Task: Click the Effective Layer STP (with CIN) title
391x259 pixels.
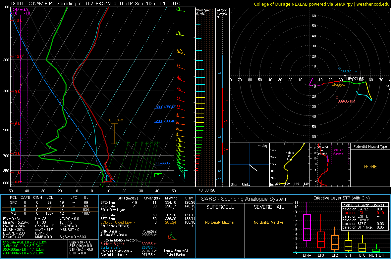Action: [342, 198]
